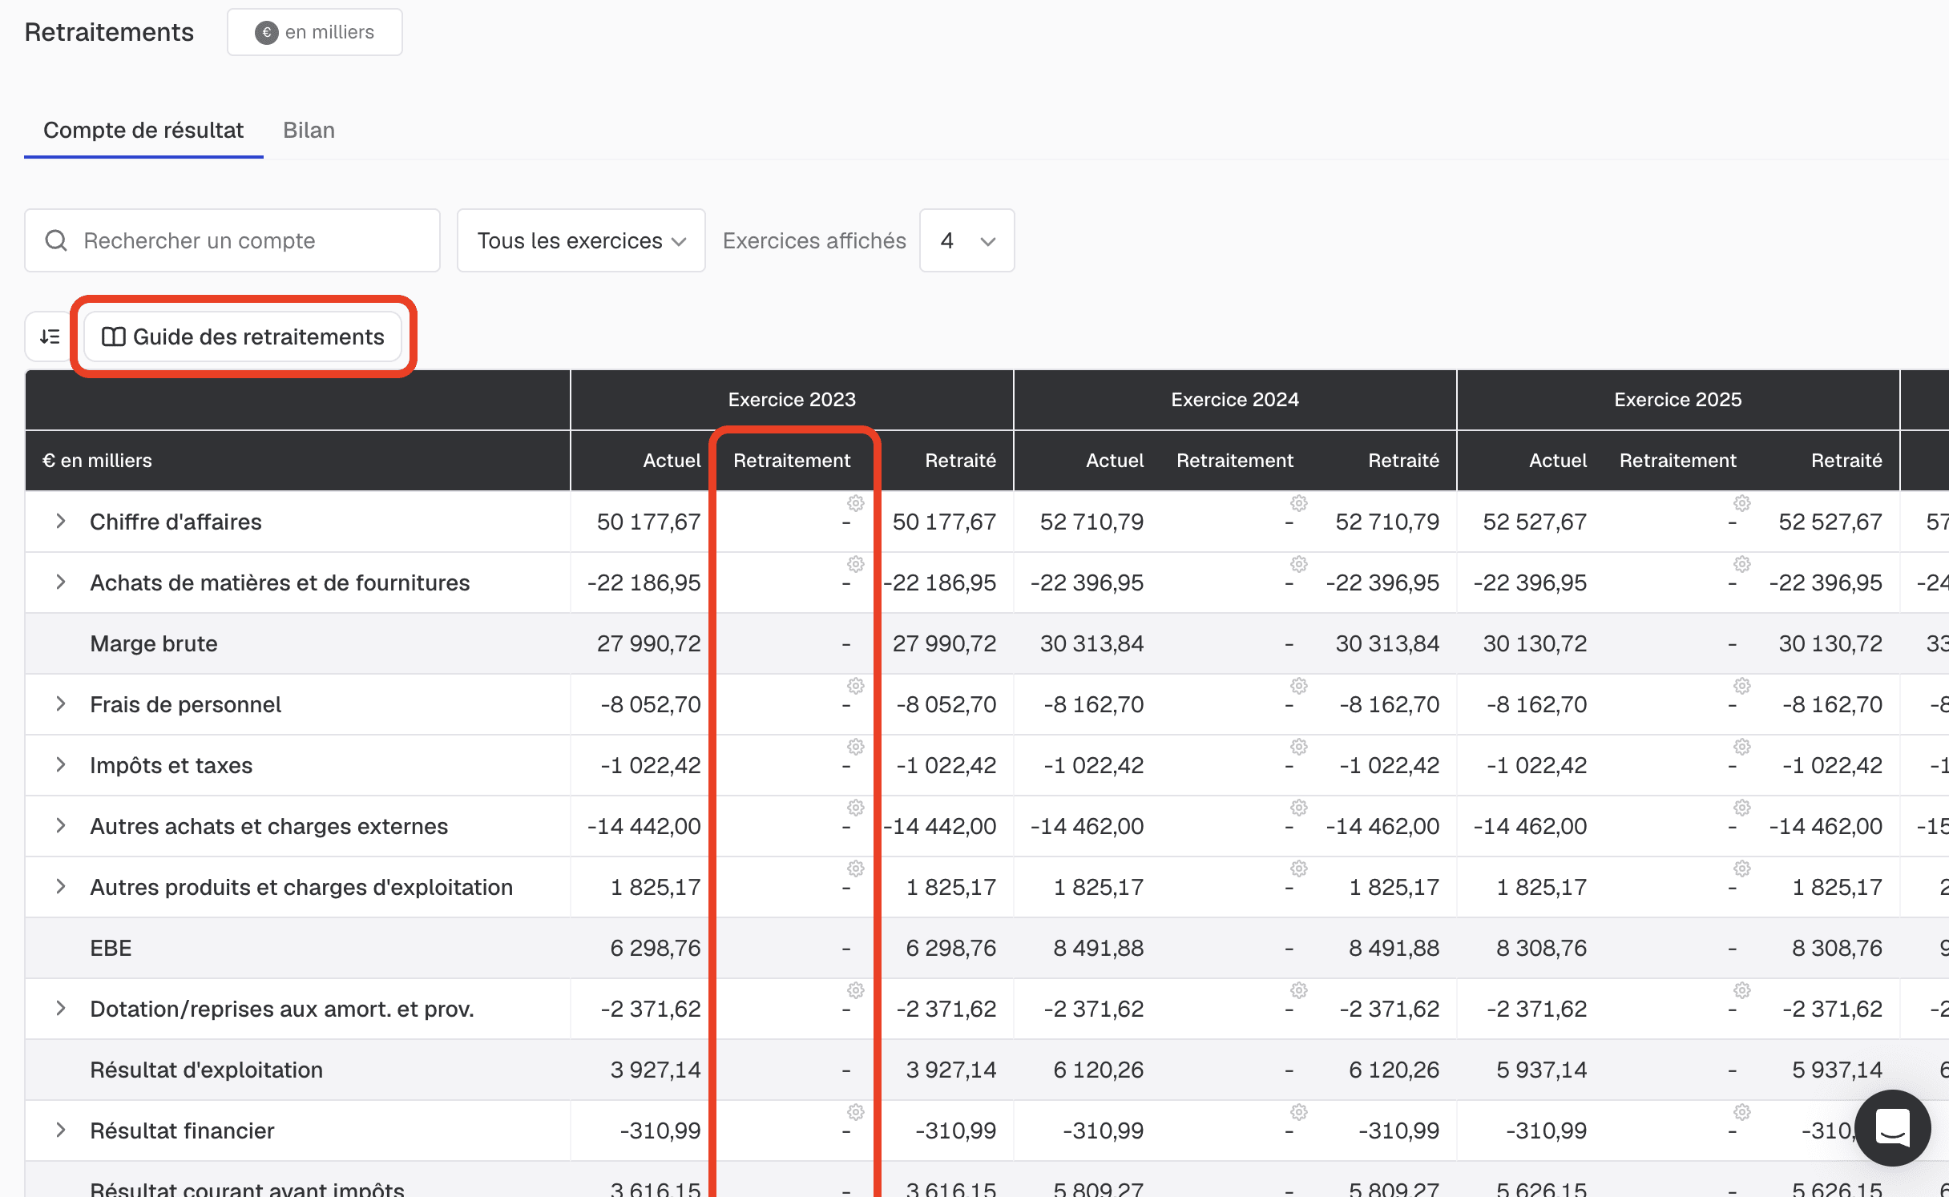Screen dimensions: 1949x1197
Task: Open gear settings for Chiffre d'affaires 2024
Action: [1299, 503]
